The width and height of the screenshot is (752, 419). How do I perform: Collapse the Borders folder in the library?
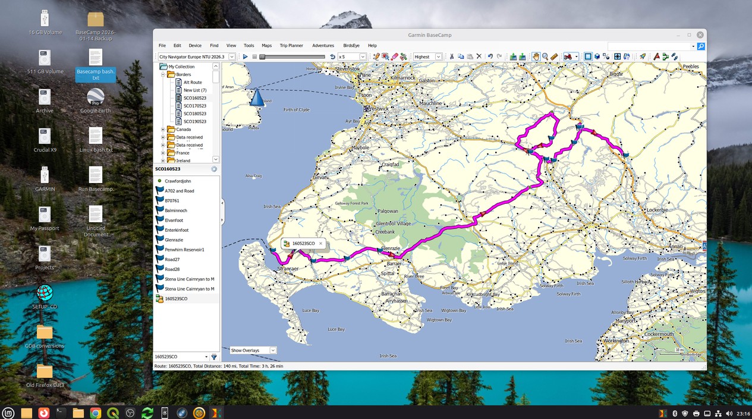(x=163, y=74)
